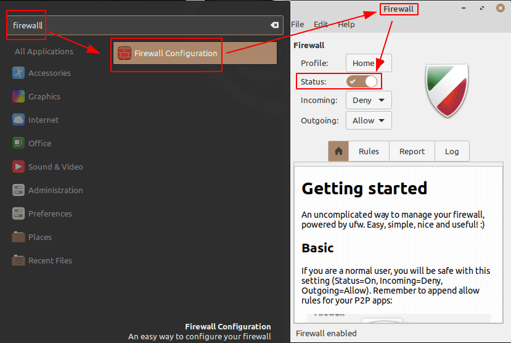The height and width of the screenshot is (343, 511).
Task: Click the Basic section heading
Action: pos(317,248)
